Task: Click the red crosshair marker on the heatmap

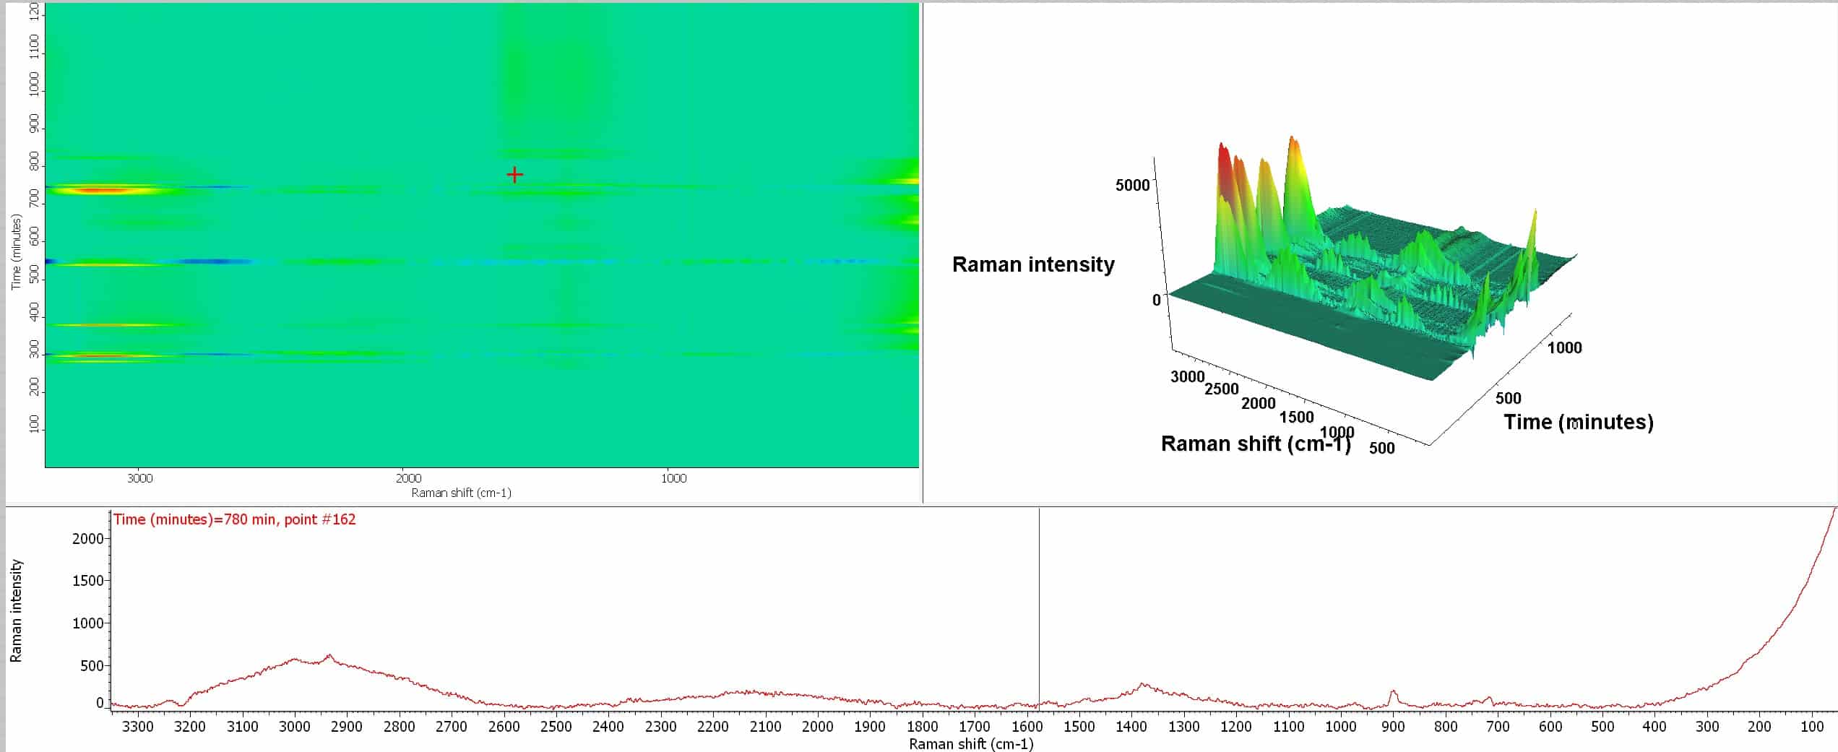Action: point(514,175)
